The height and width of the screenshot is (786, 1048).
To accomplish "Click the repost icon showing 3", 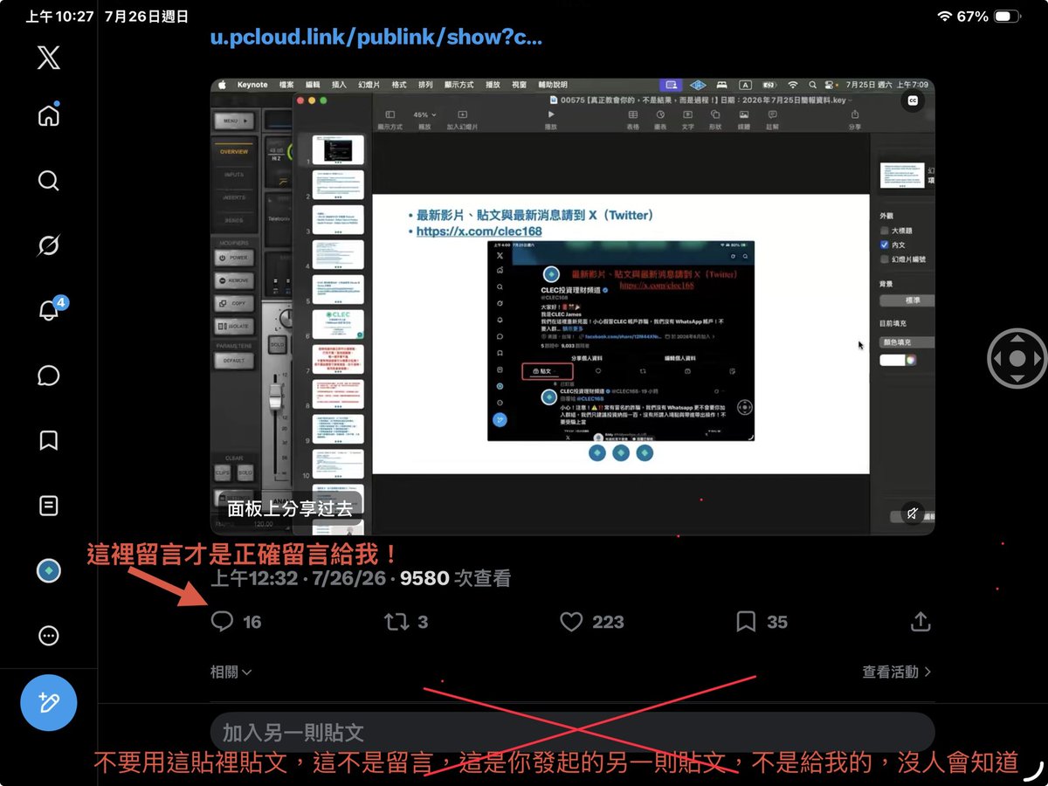I will pos(406,622).
